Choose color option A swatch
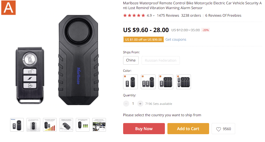265x142 pixels. point(130,82)
